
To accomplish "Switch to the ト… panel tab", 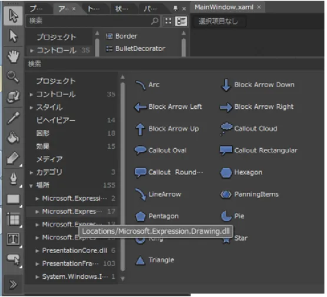I will [x=94, y=9].
